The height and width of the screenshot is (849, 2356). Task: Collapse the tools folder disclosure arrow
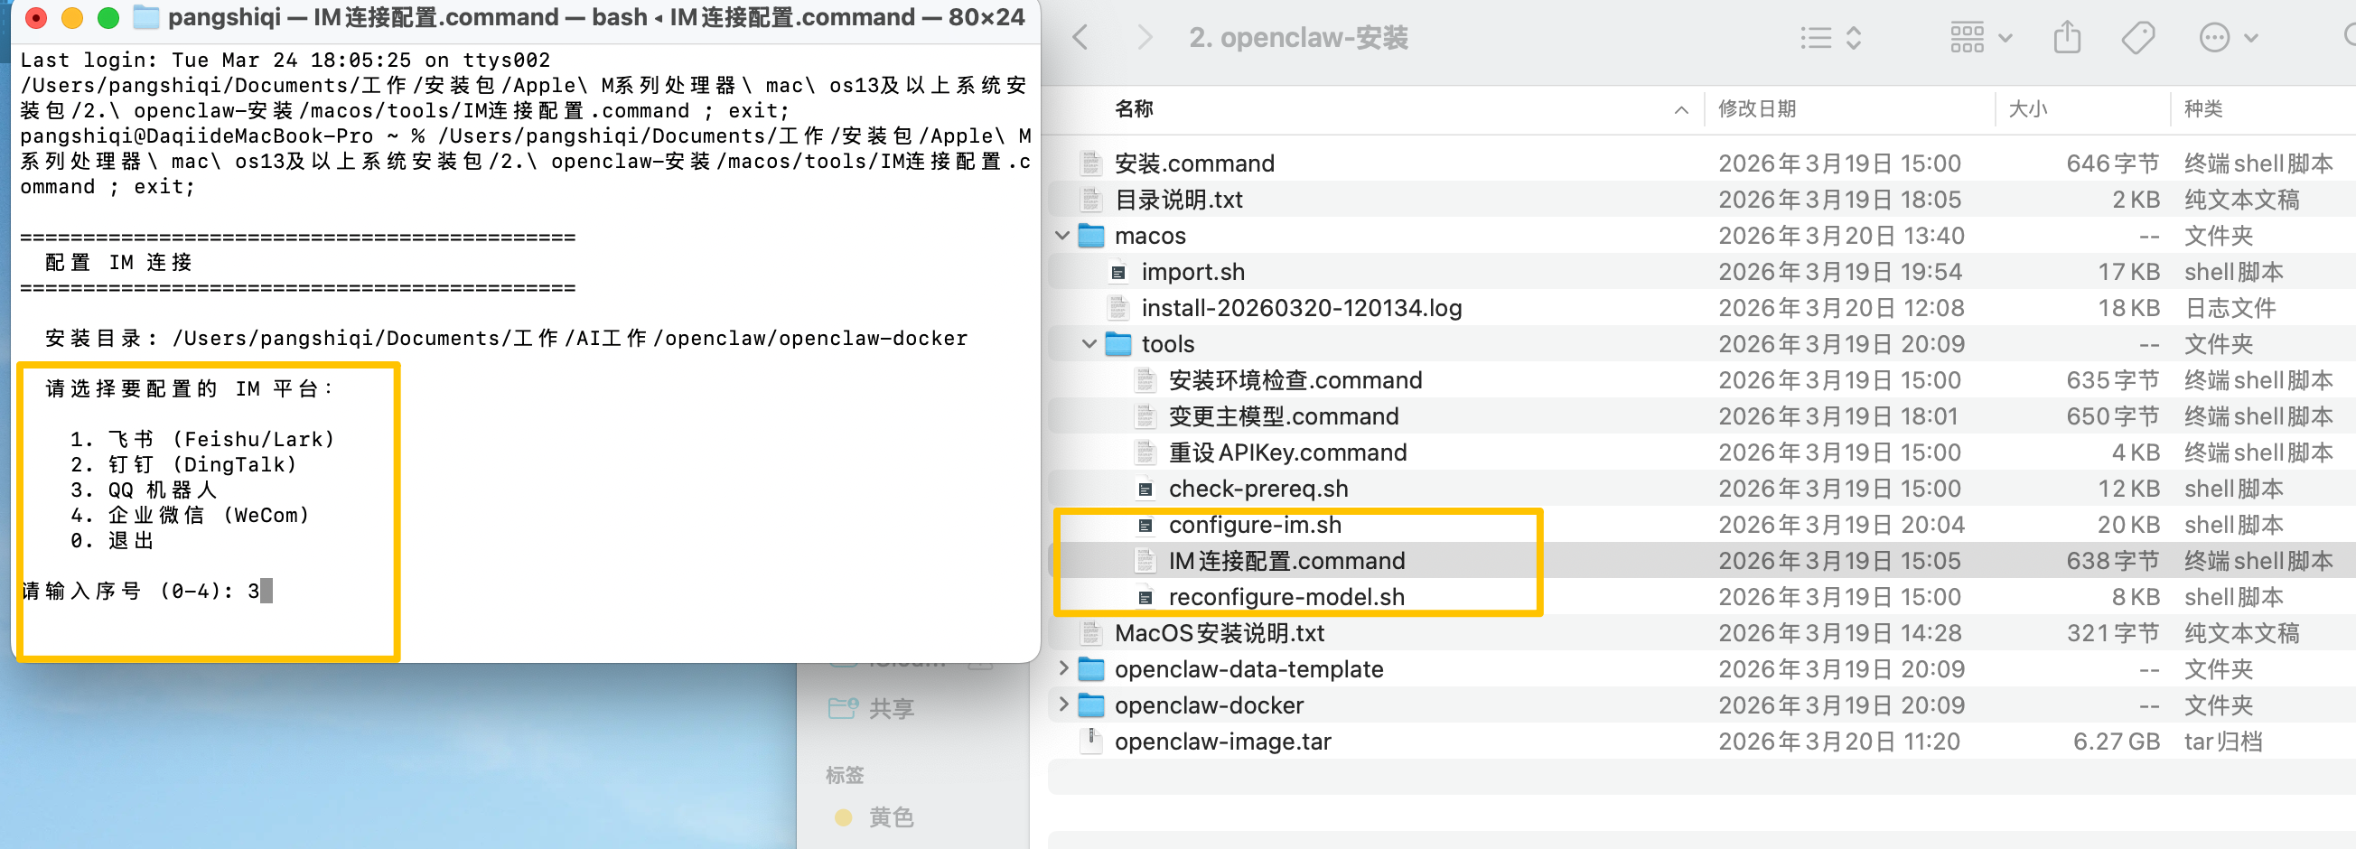1089,344
